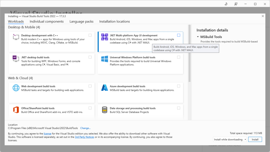Viewport: 270px width, 152px height.
Task: Click the Change... location link
Action: pos(85,128)
